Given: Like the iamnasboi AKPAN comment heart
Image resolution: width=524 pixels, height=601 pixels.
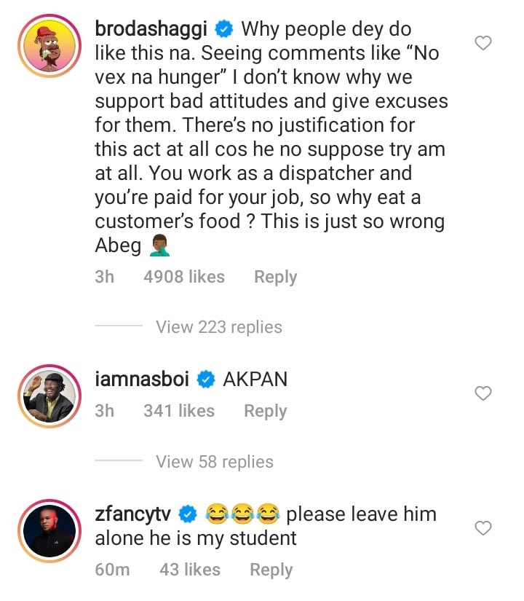Looking at the screenshot, I should (483, 393).
